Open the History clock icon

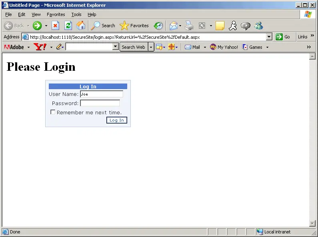(x=158, y=26)
